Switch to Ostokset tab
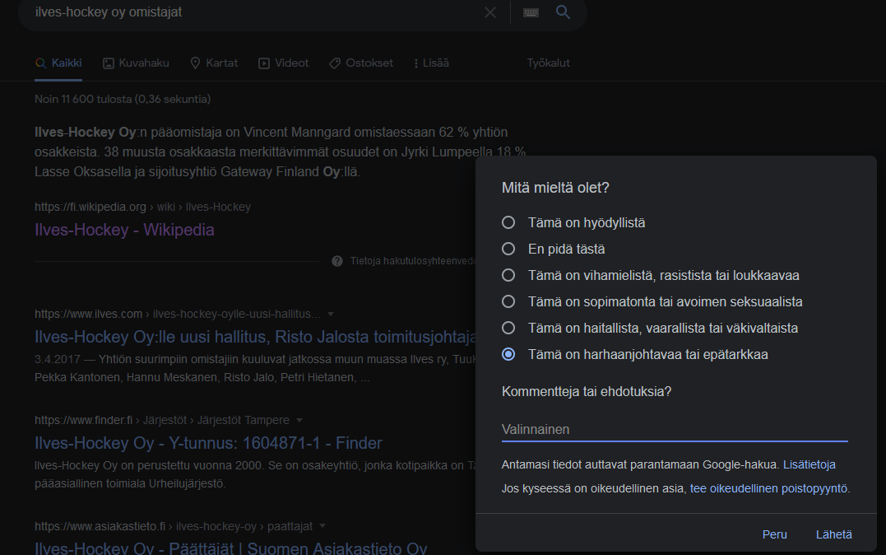 pos(361,63)
